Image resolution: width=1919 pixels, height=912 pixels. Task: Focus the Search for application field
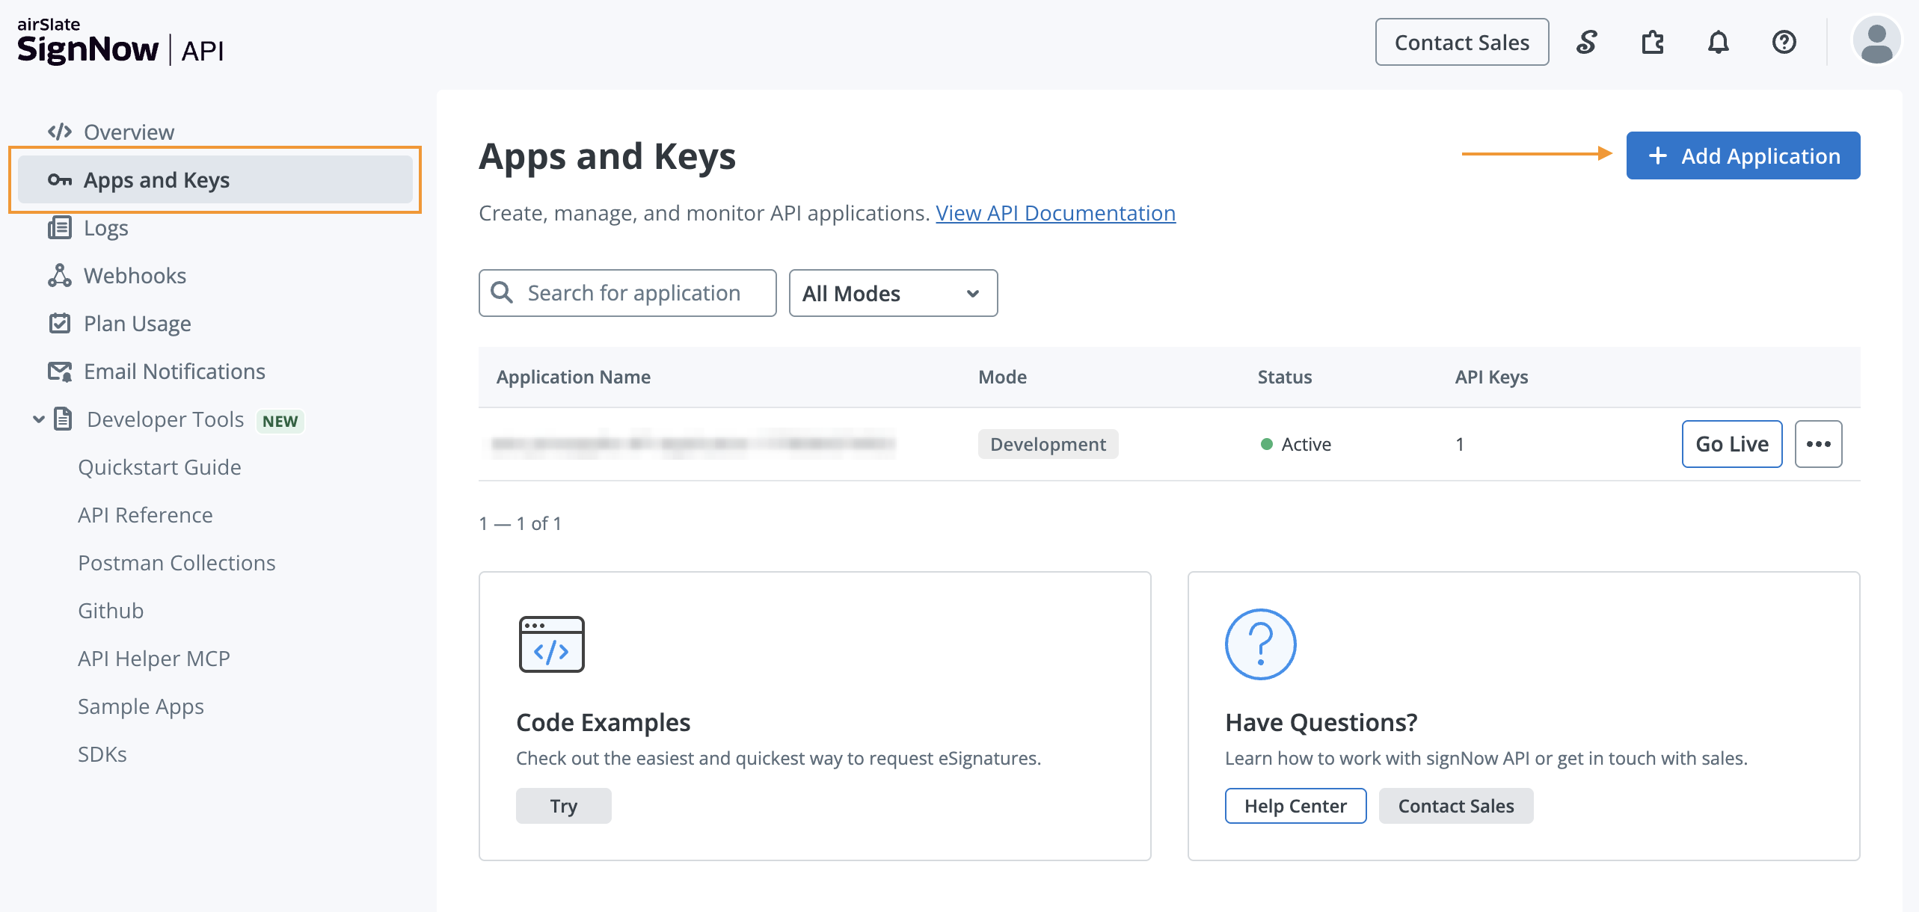[x=627, y=293]
